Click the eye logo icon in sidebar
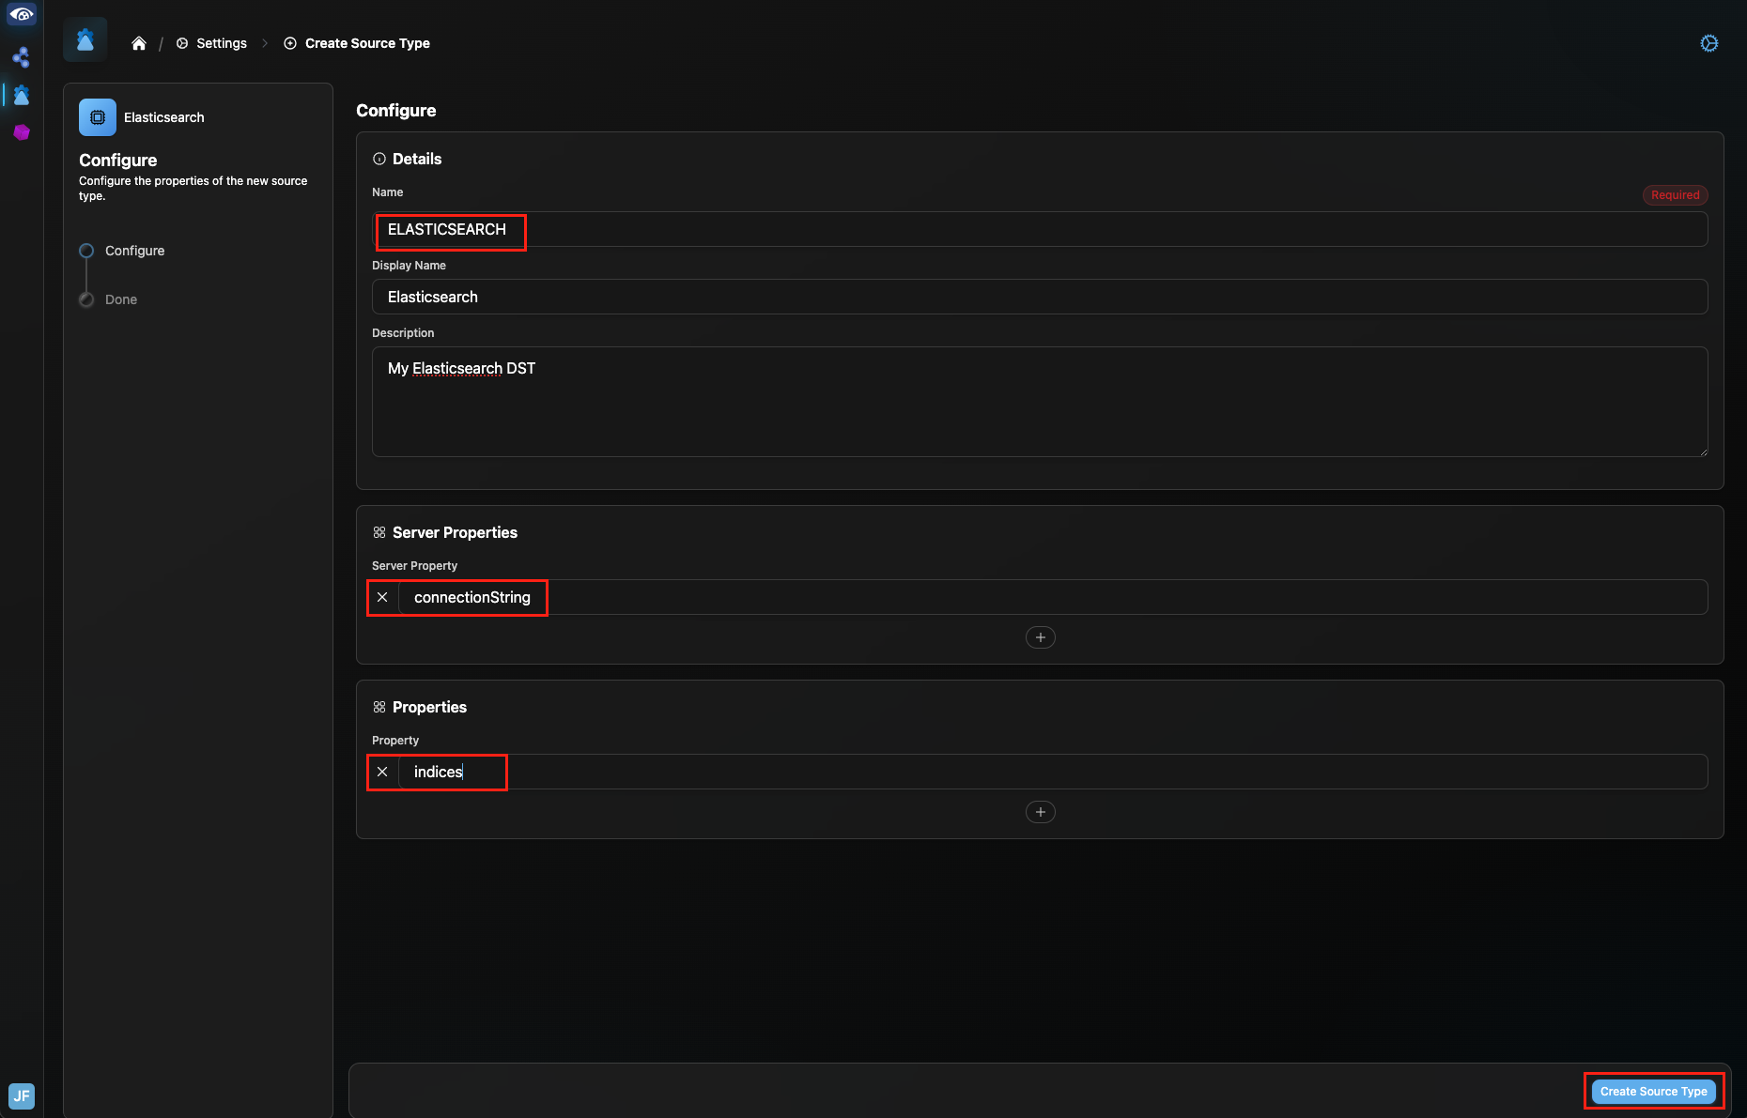Screen dimensions: 1747x1118 tap(21, 14)
